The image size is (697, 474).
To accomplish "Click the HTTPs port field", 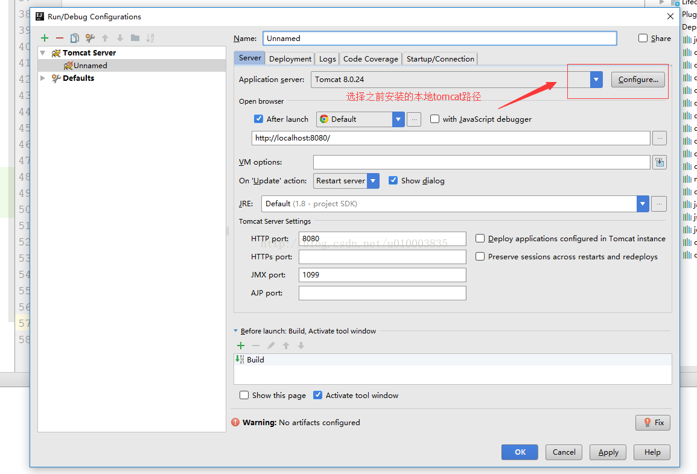I will 382,257.
